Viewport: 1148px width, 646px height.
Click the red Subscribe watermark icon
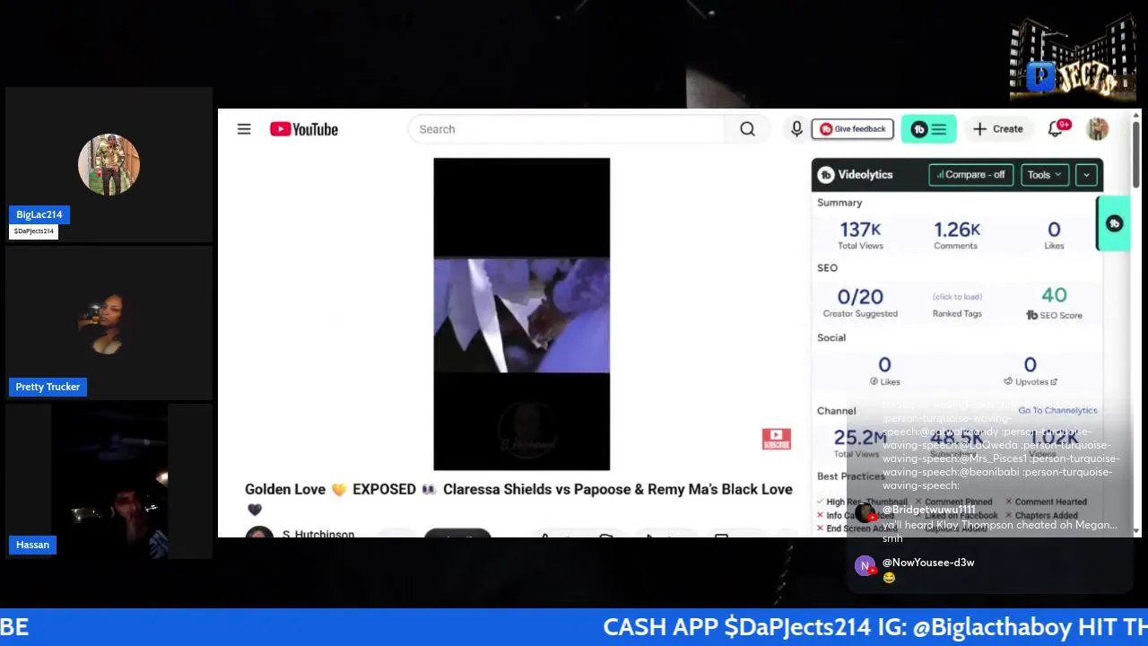tap(776, 439)
